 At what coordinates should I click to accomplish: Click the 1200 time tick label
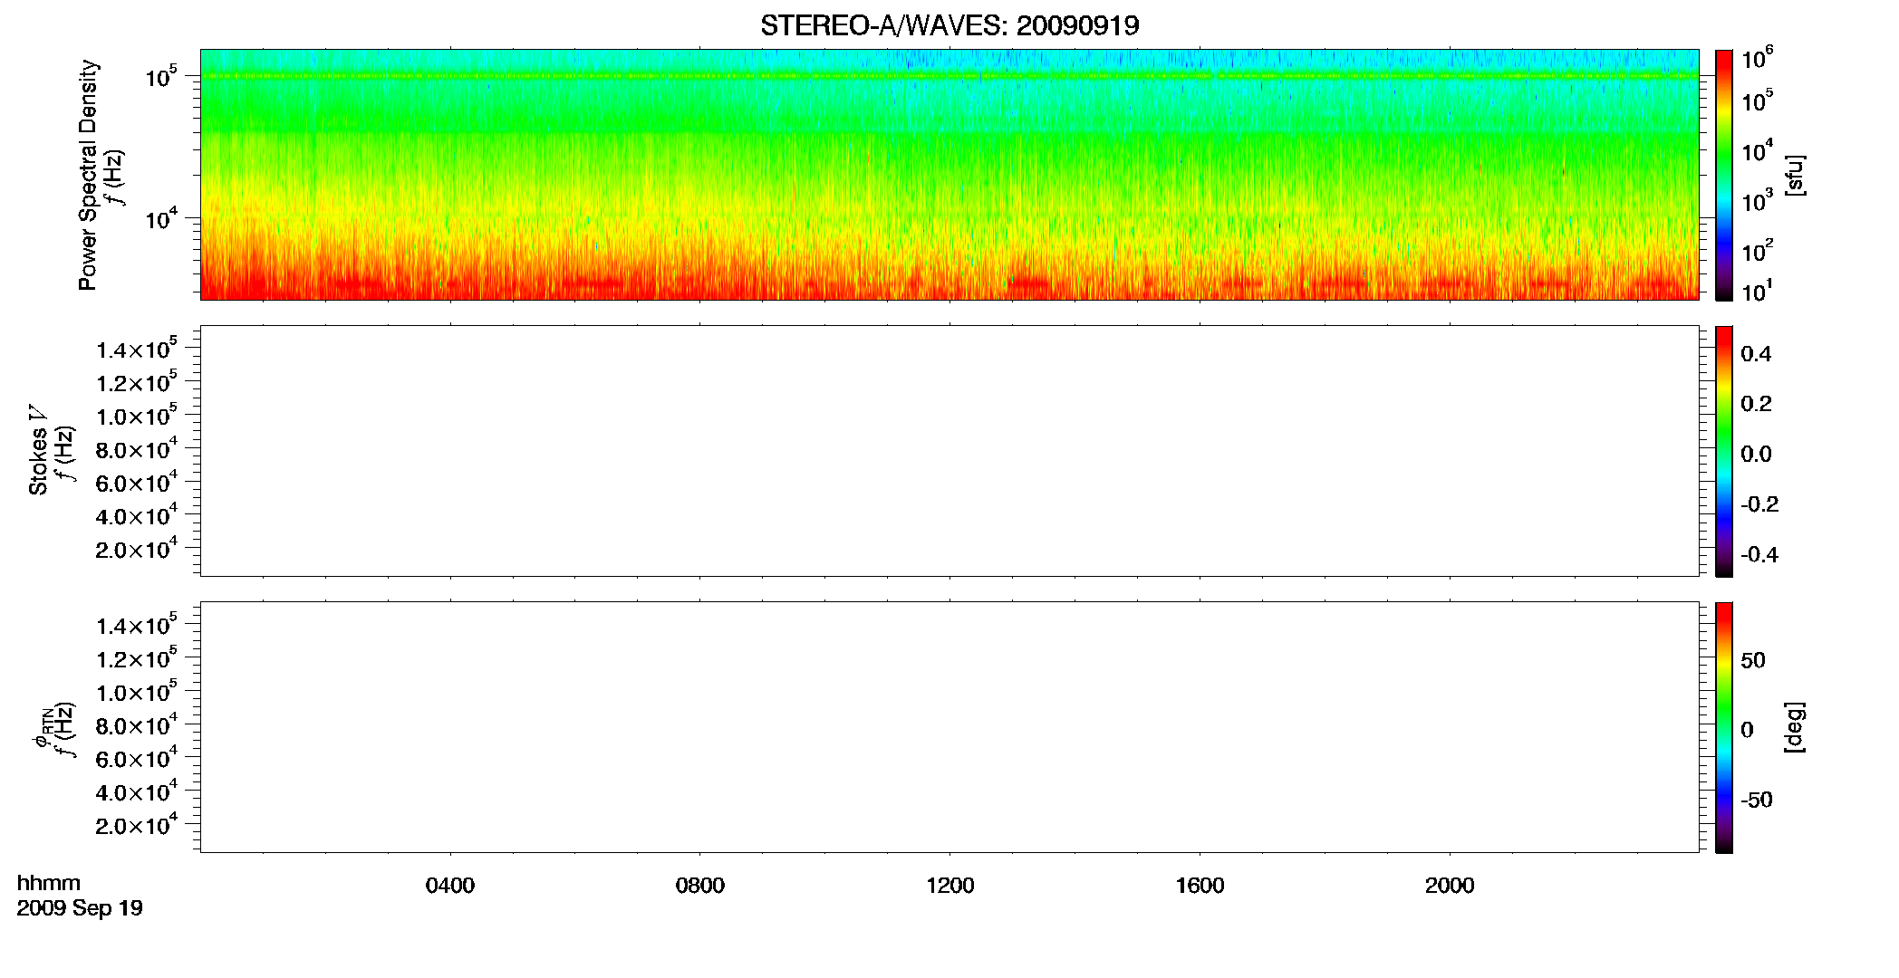950,886
